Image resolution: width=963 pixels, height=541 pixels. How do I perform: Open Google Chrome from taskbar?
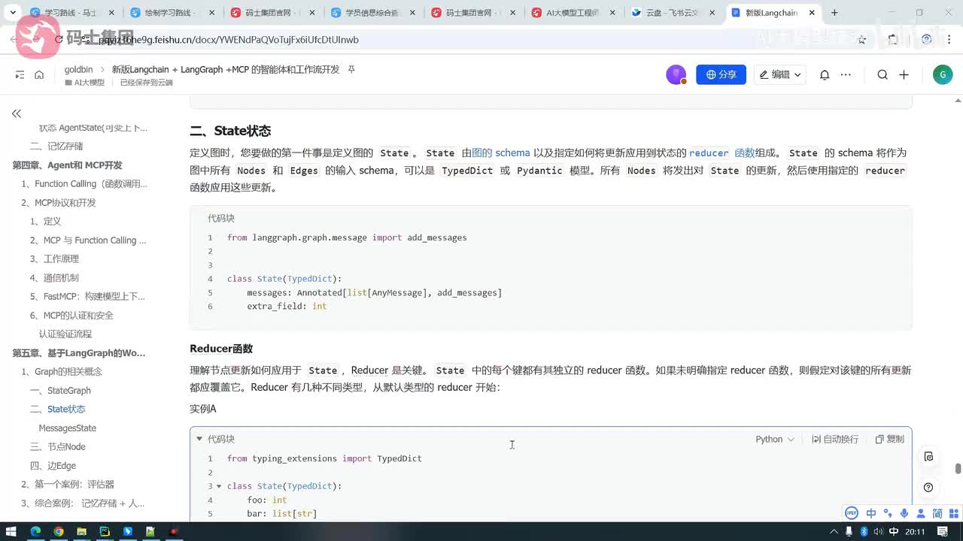click(59, 532)
